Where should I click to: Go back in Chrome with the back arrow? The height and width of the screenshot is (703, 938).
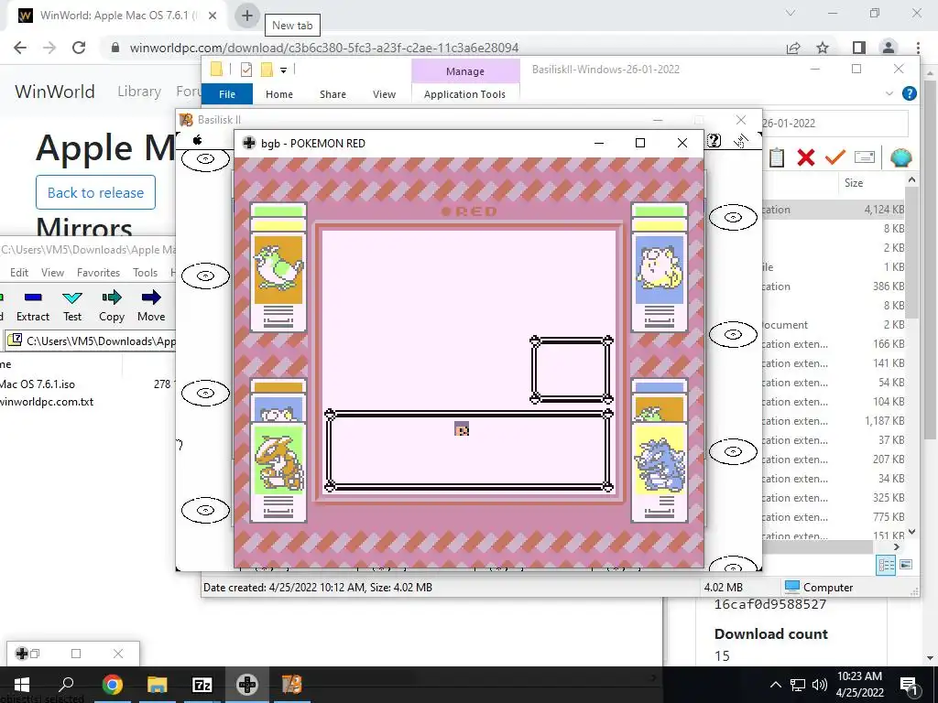tap(20, 48)
